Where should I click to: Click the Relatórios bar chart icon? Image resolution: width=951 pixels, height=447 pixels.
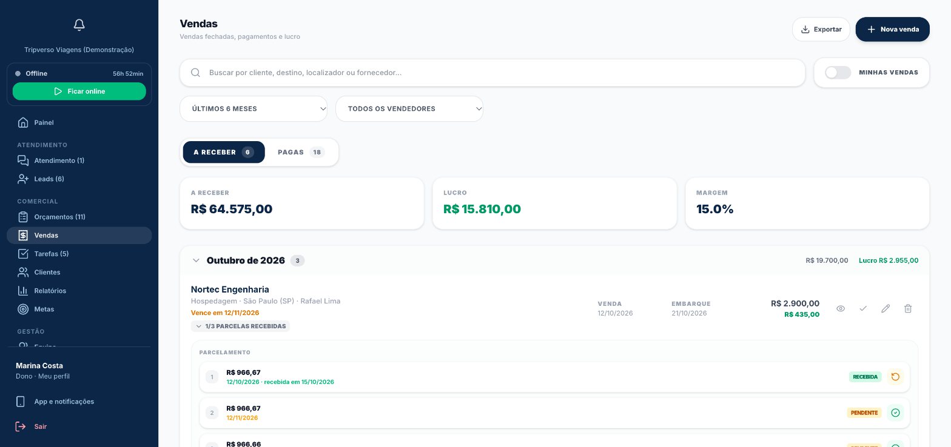click(x=23, y=291)
